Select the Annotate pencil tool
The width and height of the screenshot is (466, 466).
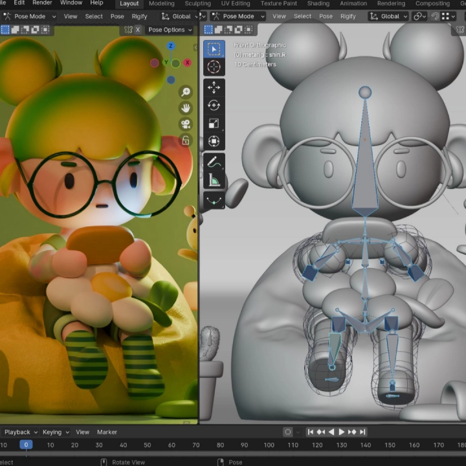[214, 162]
